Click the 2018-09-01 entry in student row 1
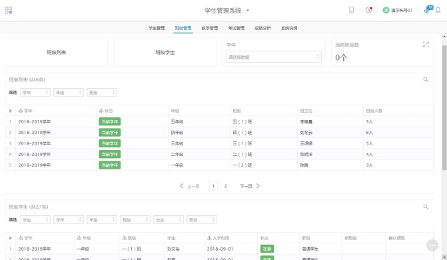The height and width of the screenshot is (260, 447). coord(220,249)
